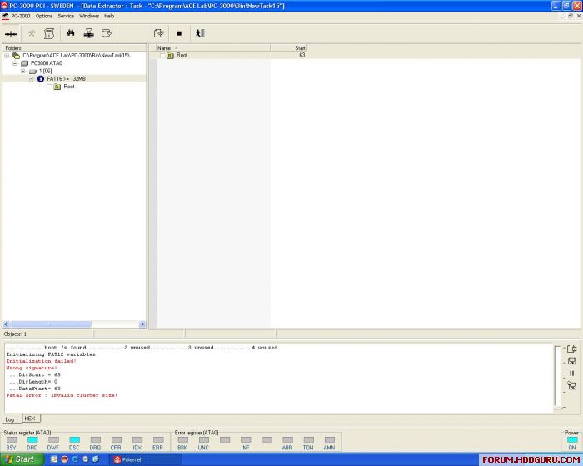Select the C:\Program\ACE Lab\PC-3000\Bin\NewTask15\ node

pyautogui.click(x=77, y=56)
